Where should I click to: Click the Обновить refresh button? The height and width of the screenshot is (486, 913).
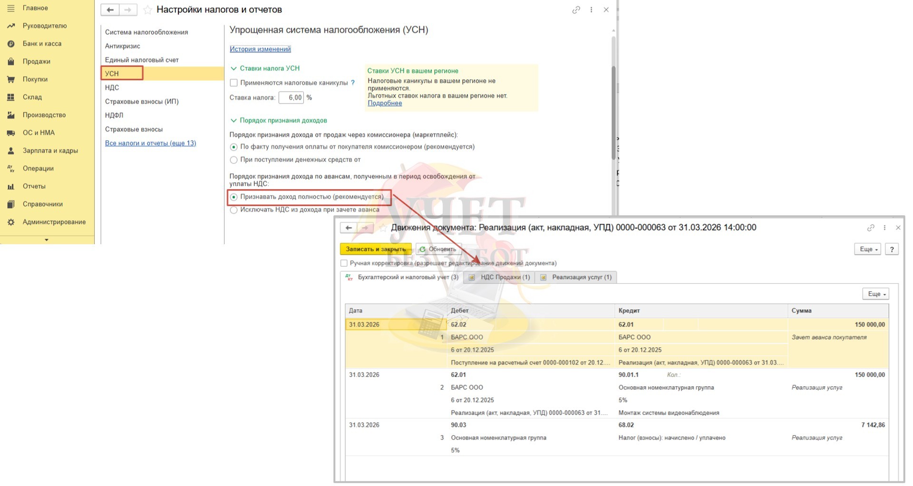[438, 249]
